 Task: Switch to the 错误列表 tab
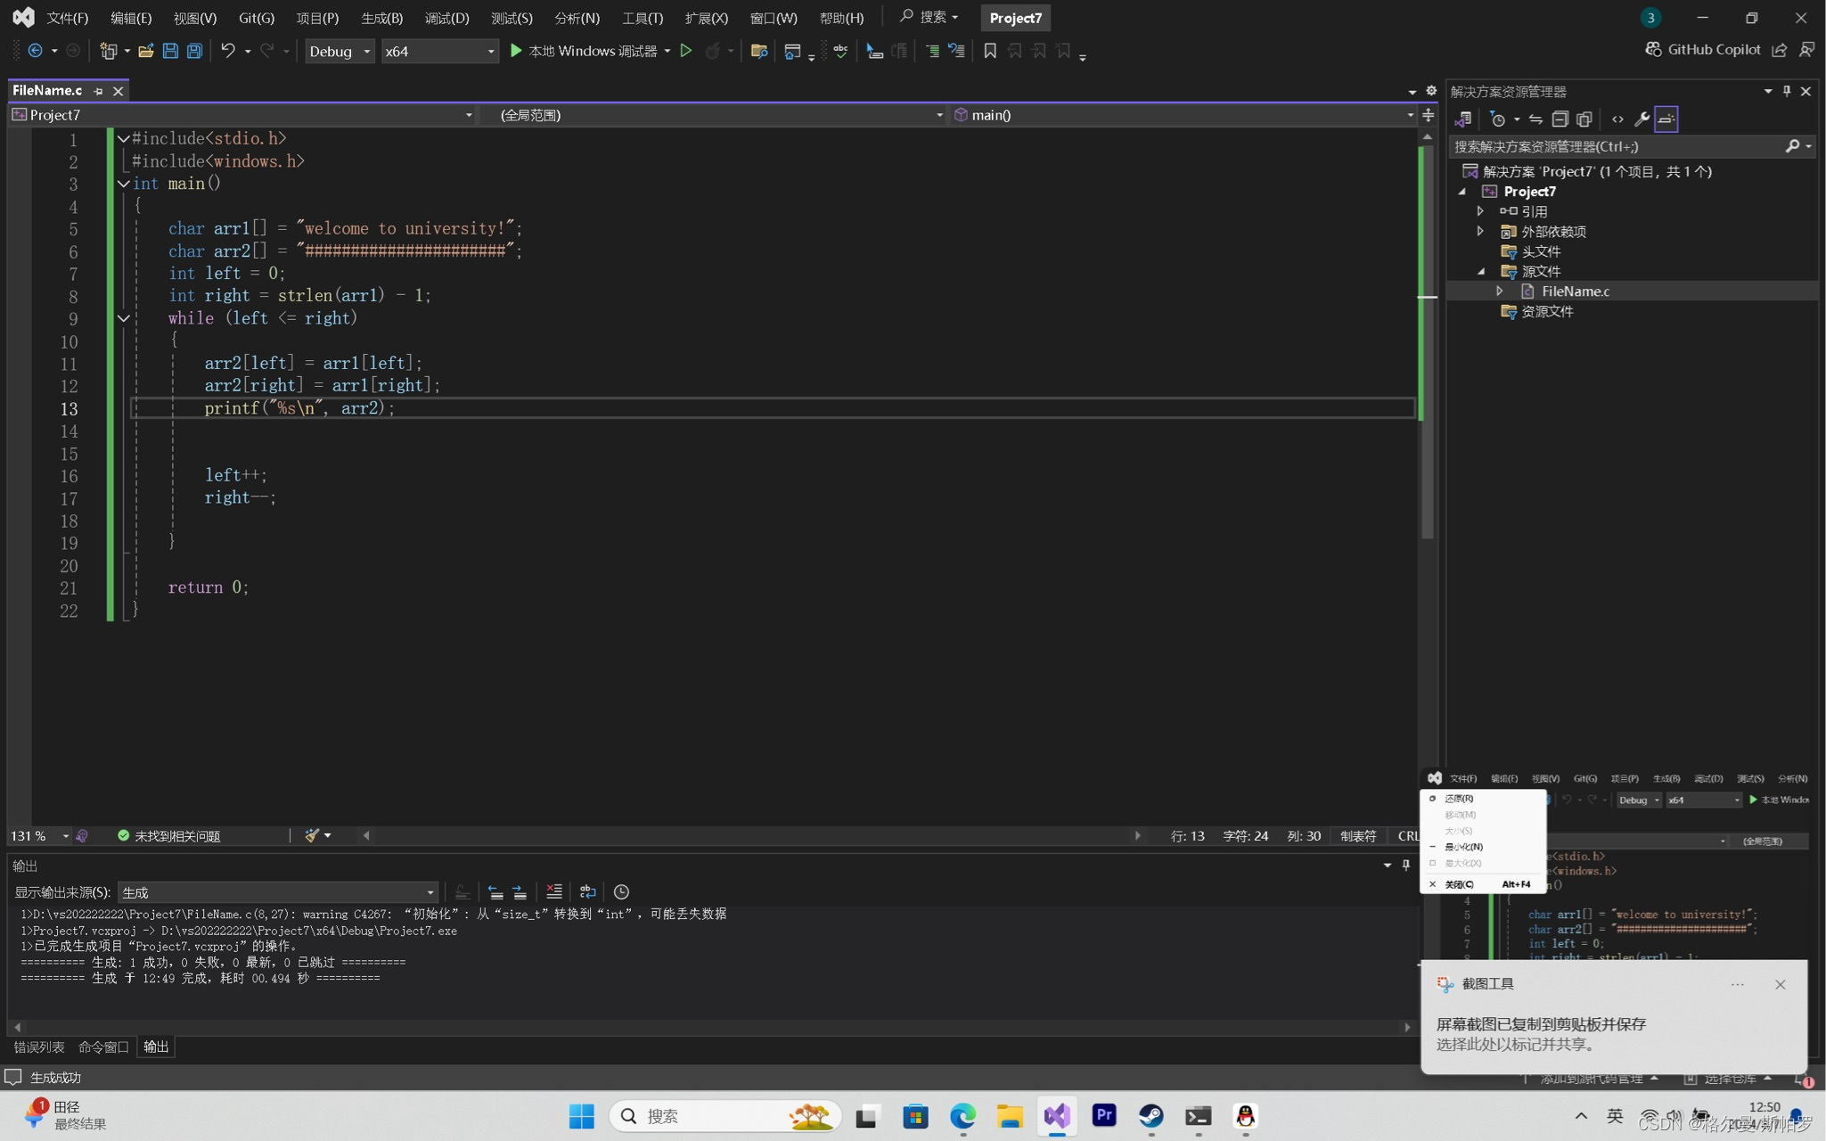(39, 1047)
